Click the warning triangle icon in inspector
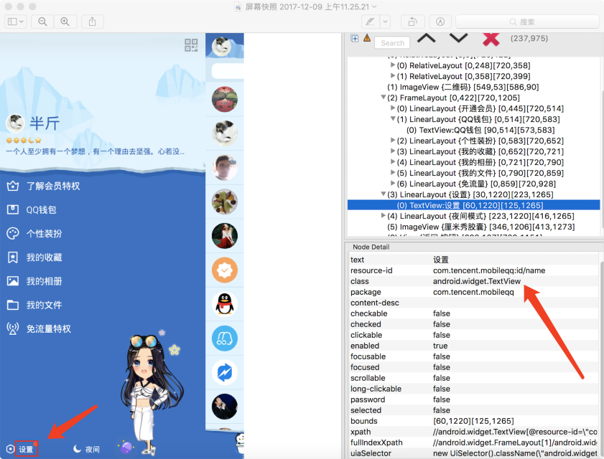Screen dimensions: 604x459 tap(367, 38)
